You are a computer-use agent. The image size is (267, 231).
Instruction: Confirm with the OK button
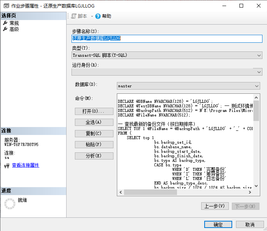click(x=218, y=224)
